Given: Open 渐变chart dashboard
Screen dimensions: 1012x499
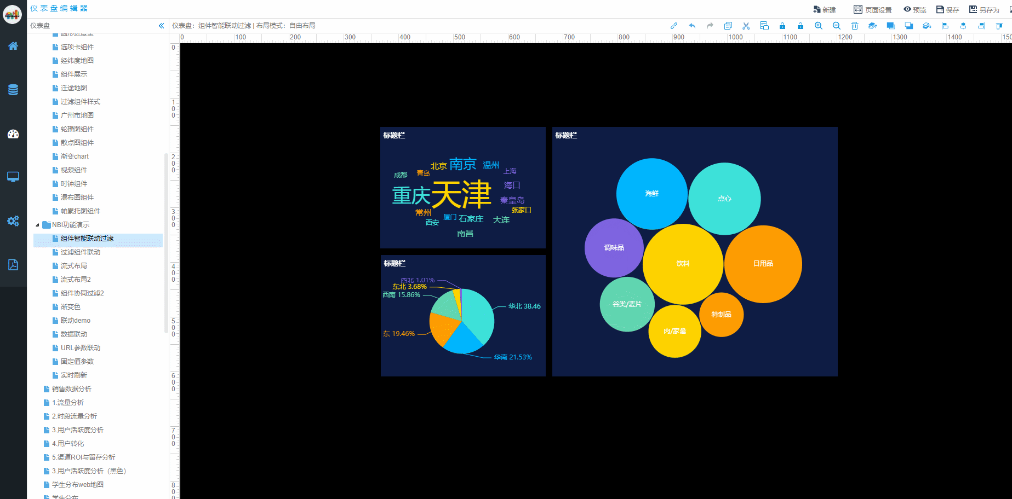Looking at the screenshot, I should pyautogui.click(x=75, y=156).
